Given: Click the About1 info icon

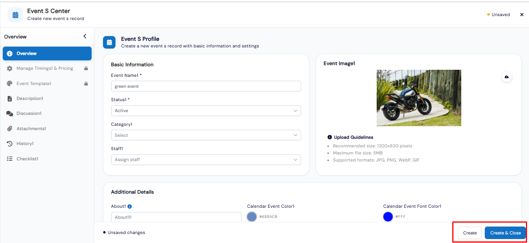Looking at the screenshot, I should [x=130, y=207].
